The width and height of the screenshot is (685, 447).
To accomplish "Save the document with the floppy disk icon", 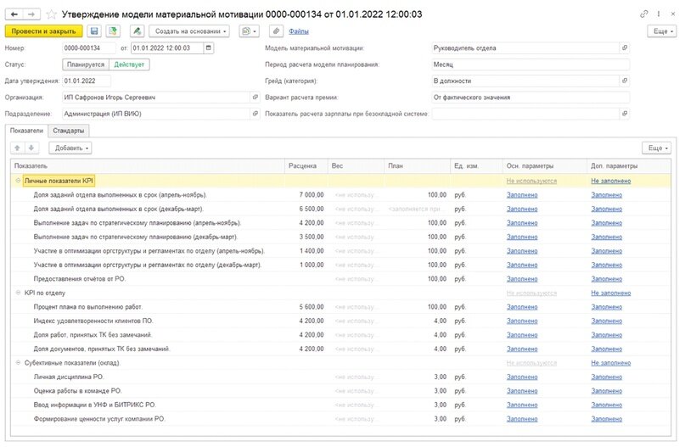I will coord(94,31).
